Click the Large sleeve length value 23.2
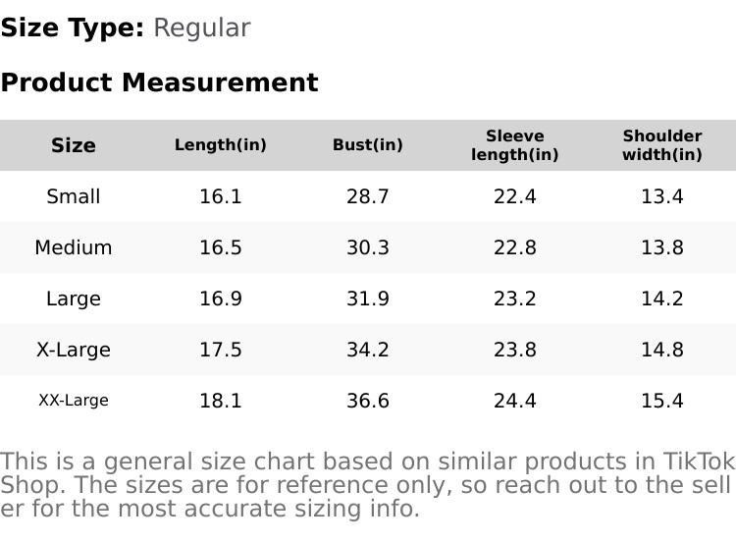The width and height of the screenshot is (736, 544). coord(515,299)
